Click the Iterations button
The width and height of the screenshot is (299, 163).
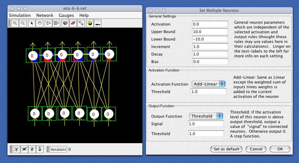[x=58, y=149]
